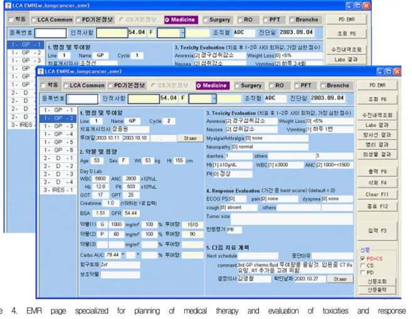Click the 출력 F9 button
This screenshot has height=319, width=412.
click(378, 172)
